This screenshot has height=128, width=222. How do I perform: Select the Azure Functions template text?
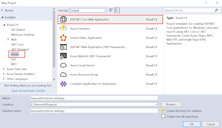[80, 29]
